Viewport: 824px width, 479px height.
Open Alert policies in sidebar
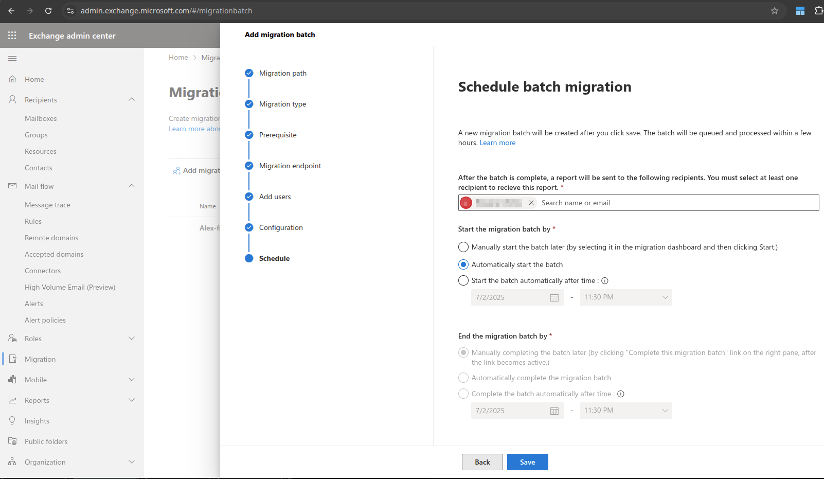[x=45, y=320]
